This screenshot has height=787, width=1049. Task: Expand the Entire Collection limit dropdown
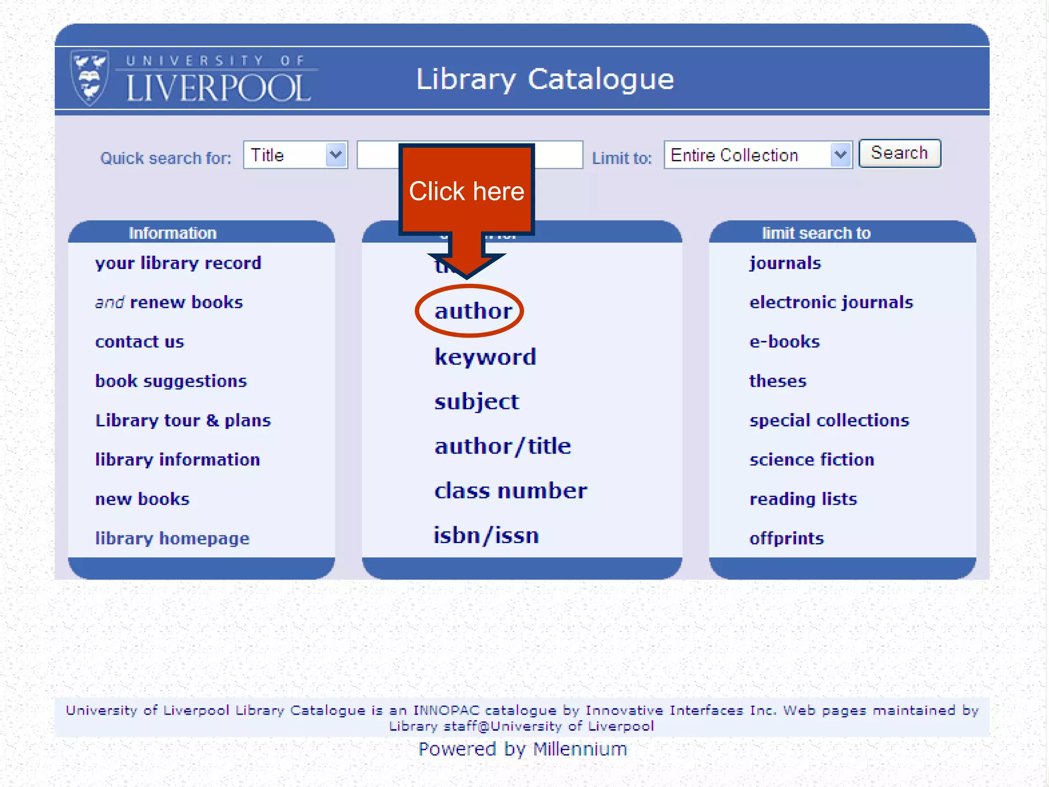pos(758,155)
